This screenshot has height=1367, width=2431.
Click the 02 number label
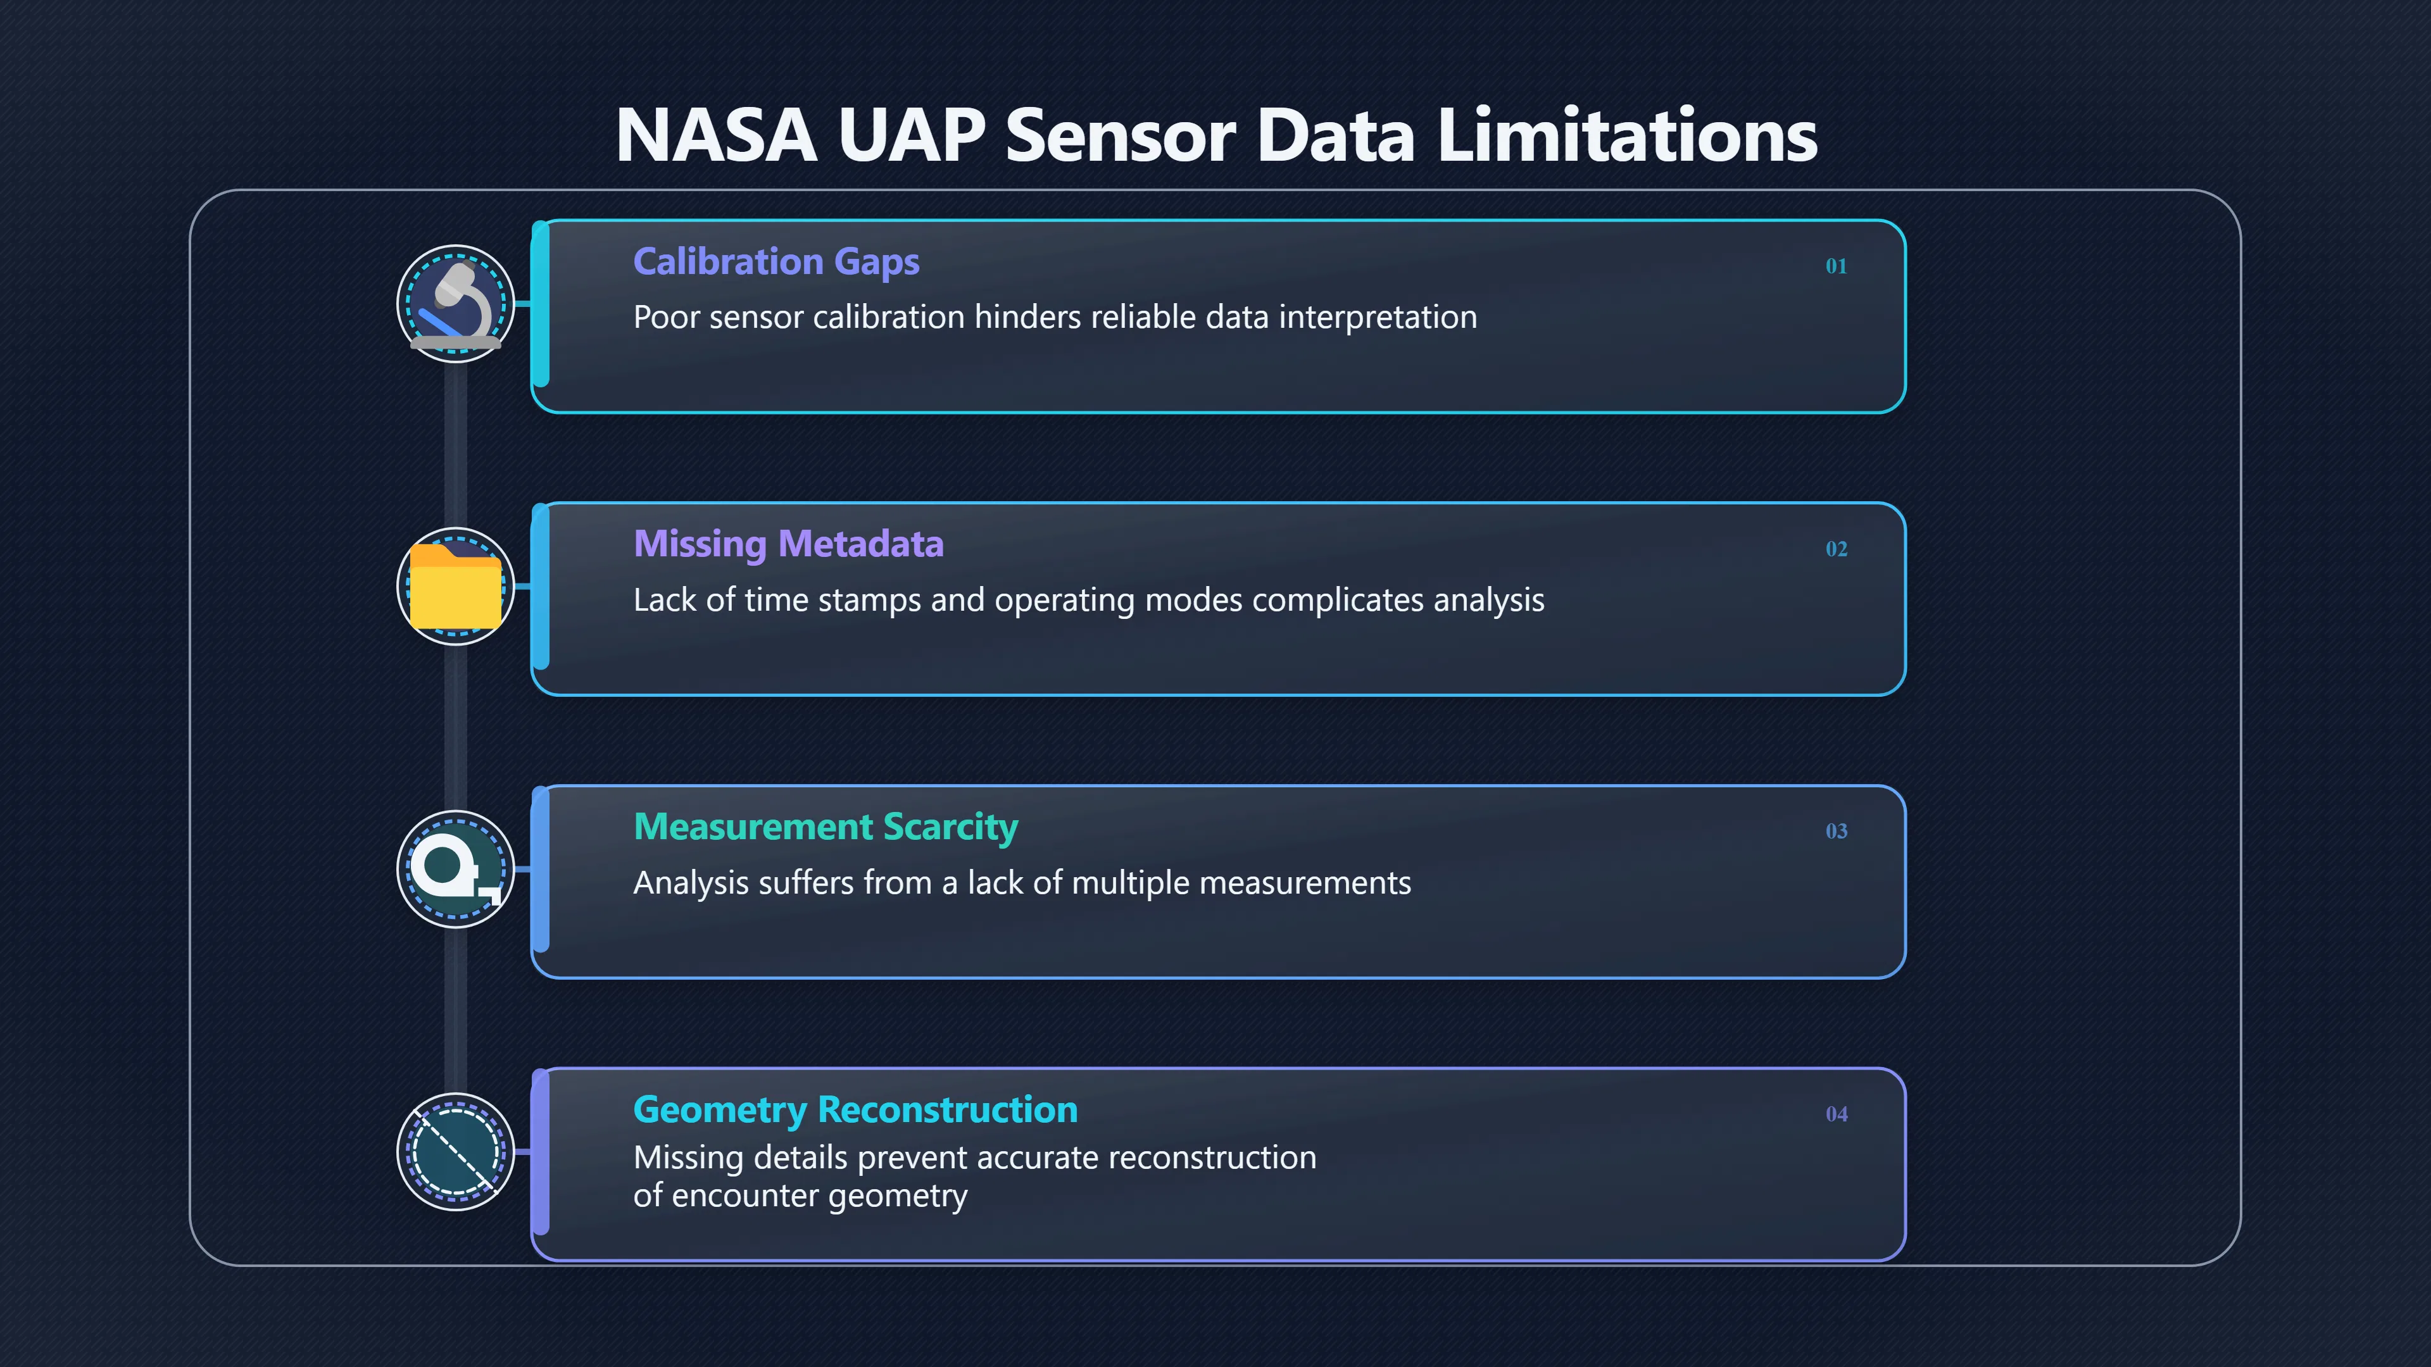point(1835,549)
